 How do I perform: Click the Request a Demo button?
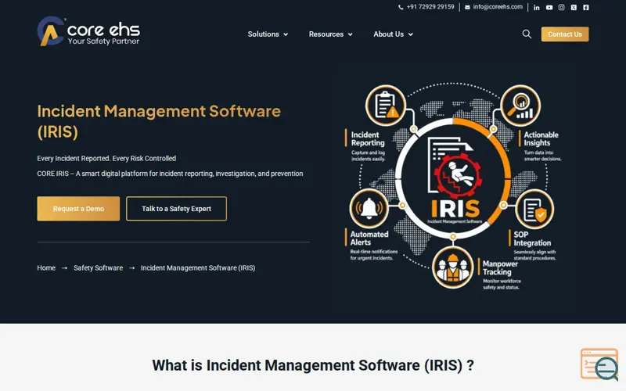(x=78, y=209)
